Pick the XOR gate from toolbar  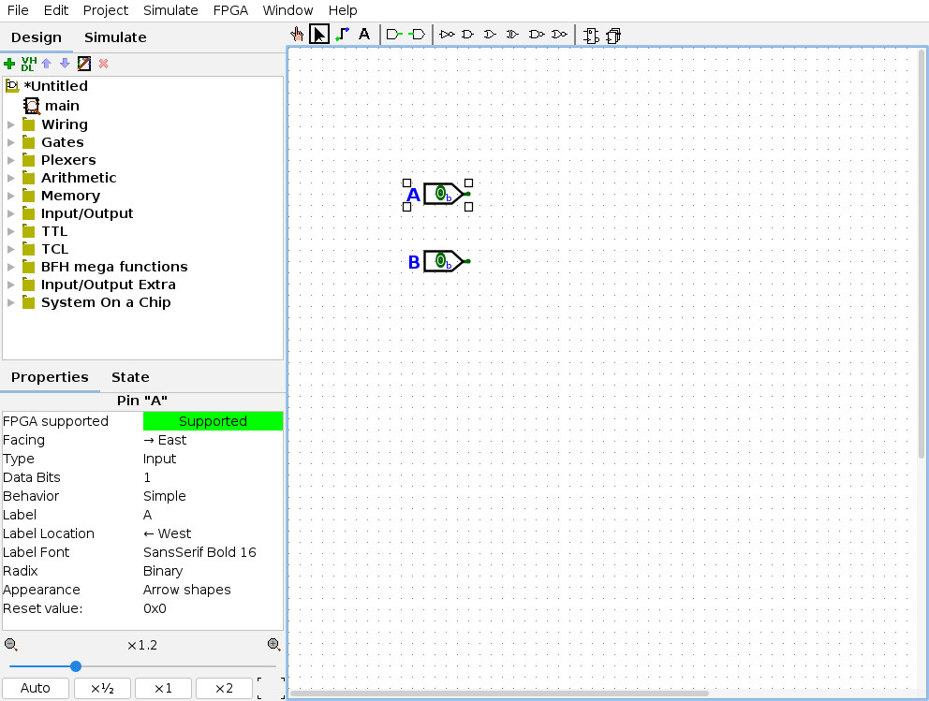[x=512, y=35]
